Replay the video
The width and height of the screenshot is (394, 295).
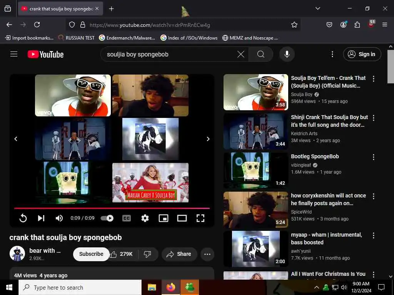point(23,218)
